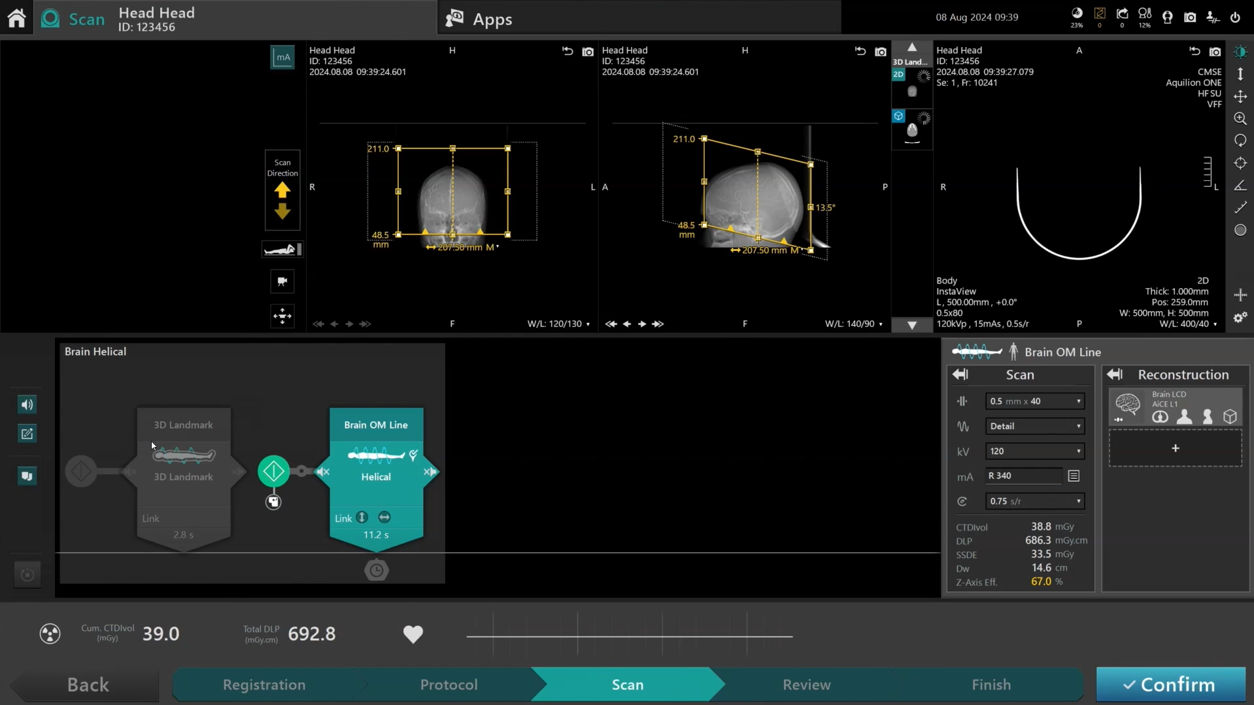Set scan direction to upward arrow

282,190
